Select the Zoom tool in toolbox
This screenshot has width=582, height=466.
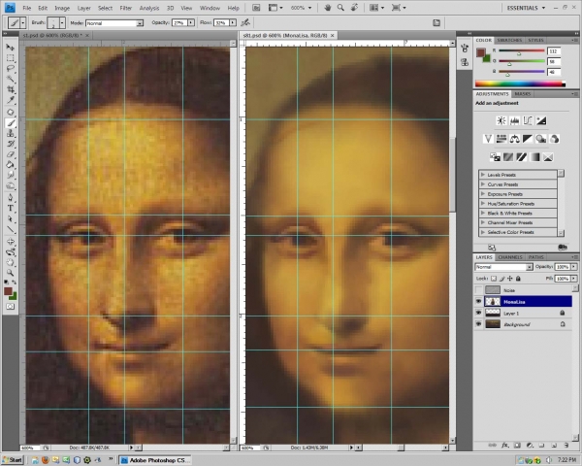tap(10, 273)
